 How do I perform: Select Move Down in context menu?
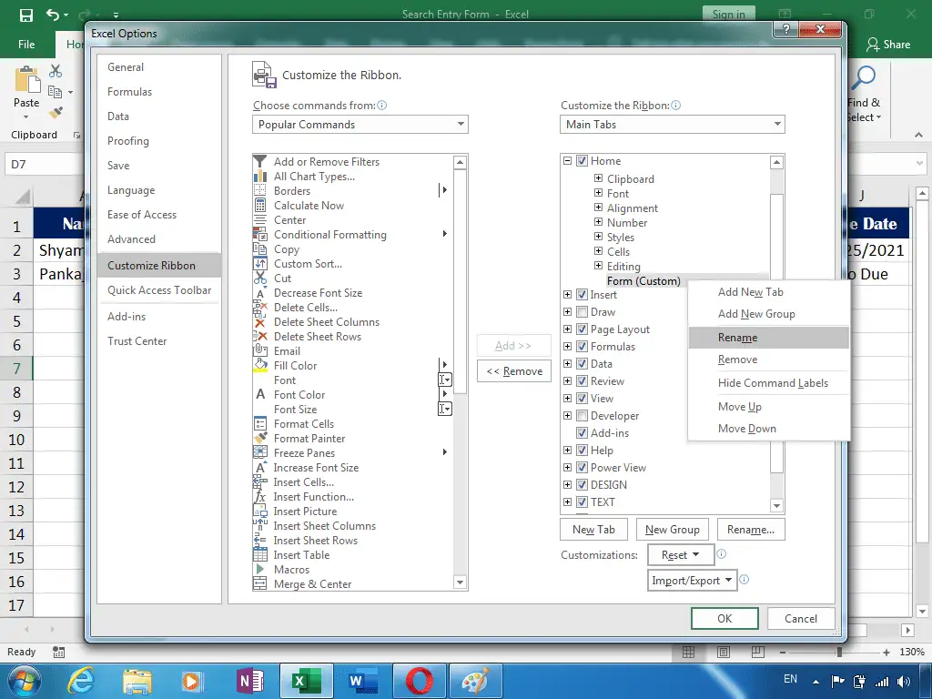(768, 429)
